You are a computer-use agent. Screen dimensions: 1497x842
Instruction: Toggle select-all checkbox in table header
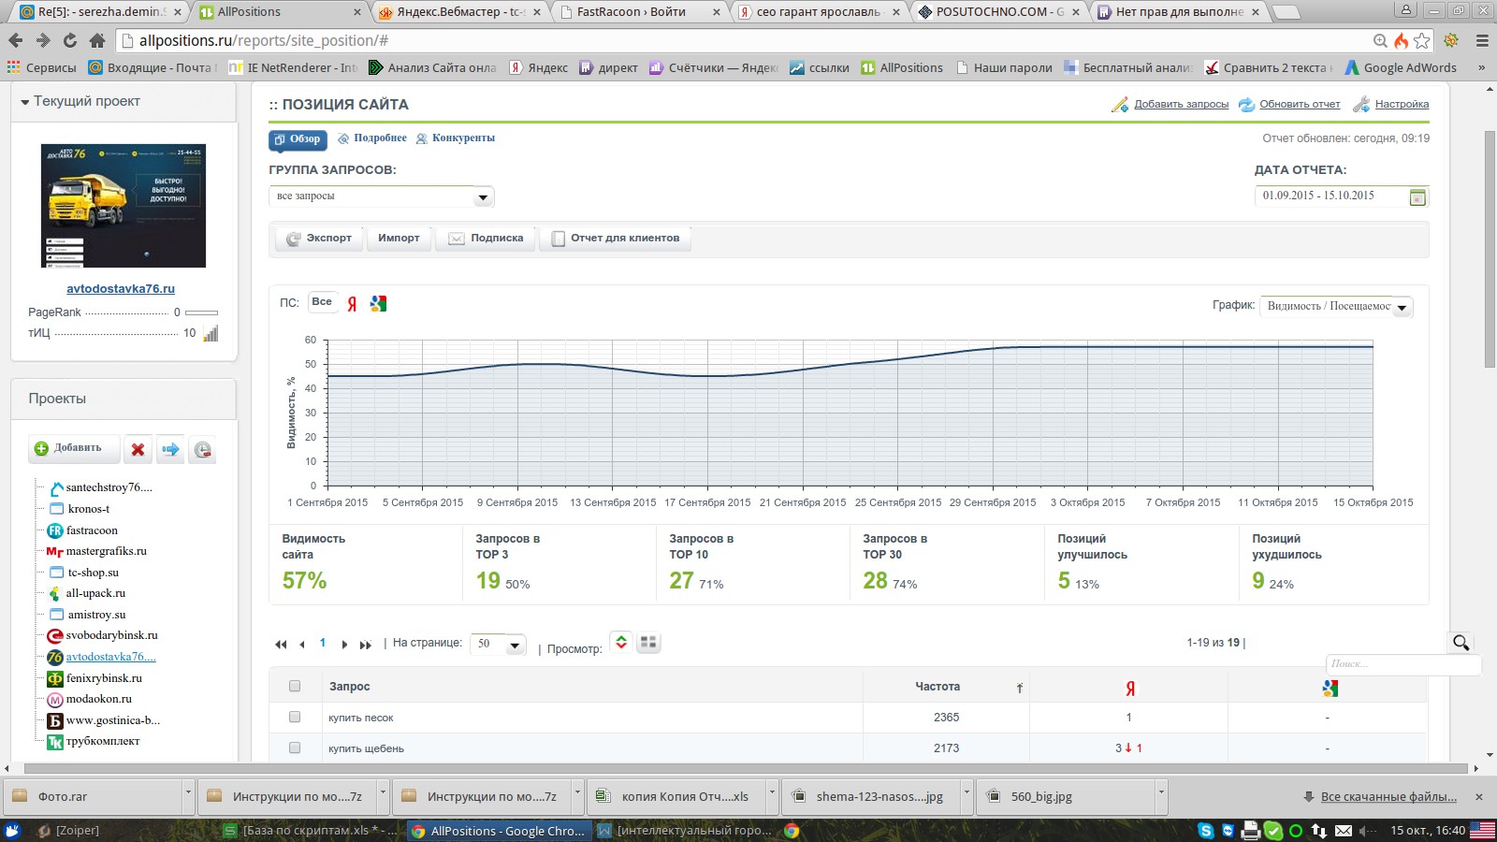(x=295, y=686)
